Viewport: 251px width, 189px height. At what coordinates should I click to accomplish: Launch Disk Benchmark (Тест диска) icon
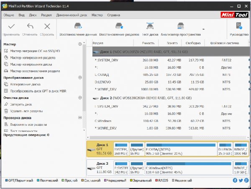[150, 26]
